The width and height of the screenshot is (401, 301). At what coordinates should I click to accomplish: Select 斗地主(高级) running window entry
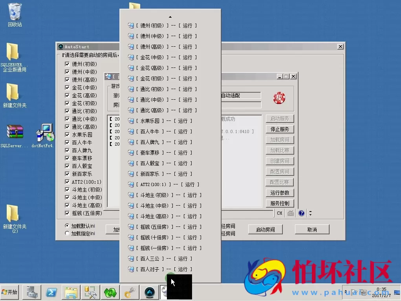coord(166,216)
